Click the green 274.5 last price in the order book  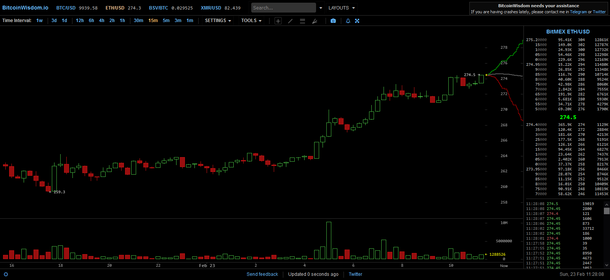click(568, 117)
